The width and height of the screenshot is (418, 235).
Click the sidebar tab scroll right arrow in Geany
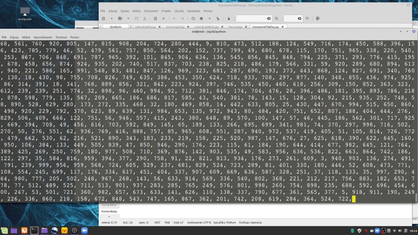tap(131, 27)
